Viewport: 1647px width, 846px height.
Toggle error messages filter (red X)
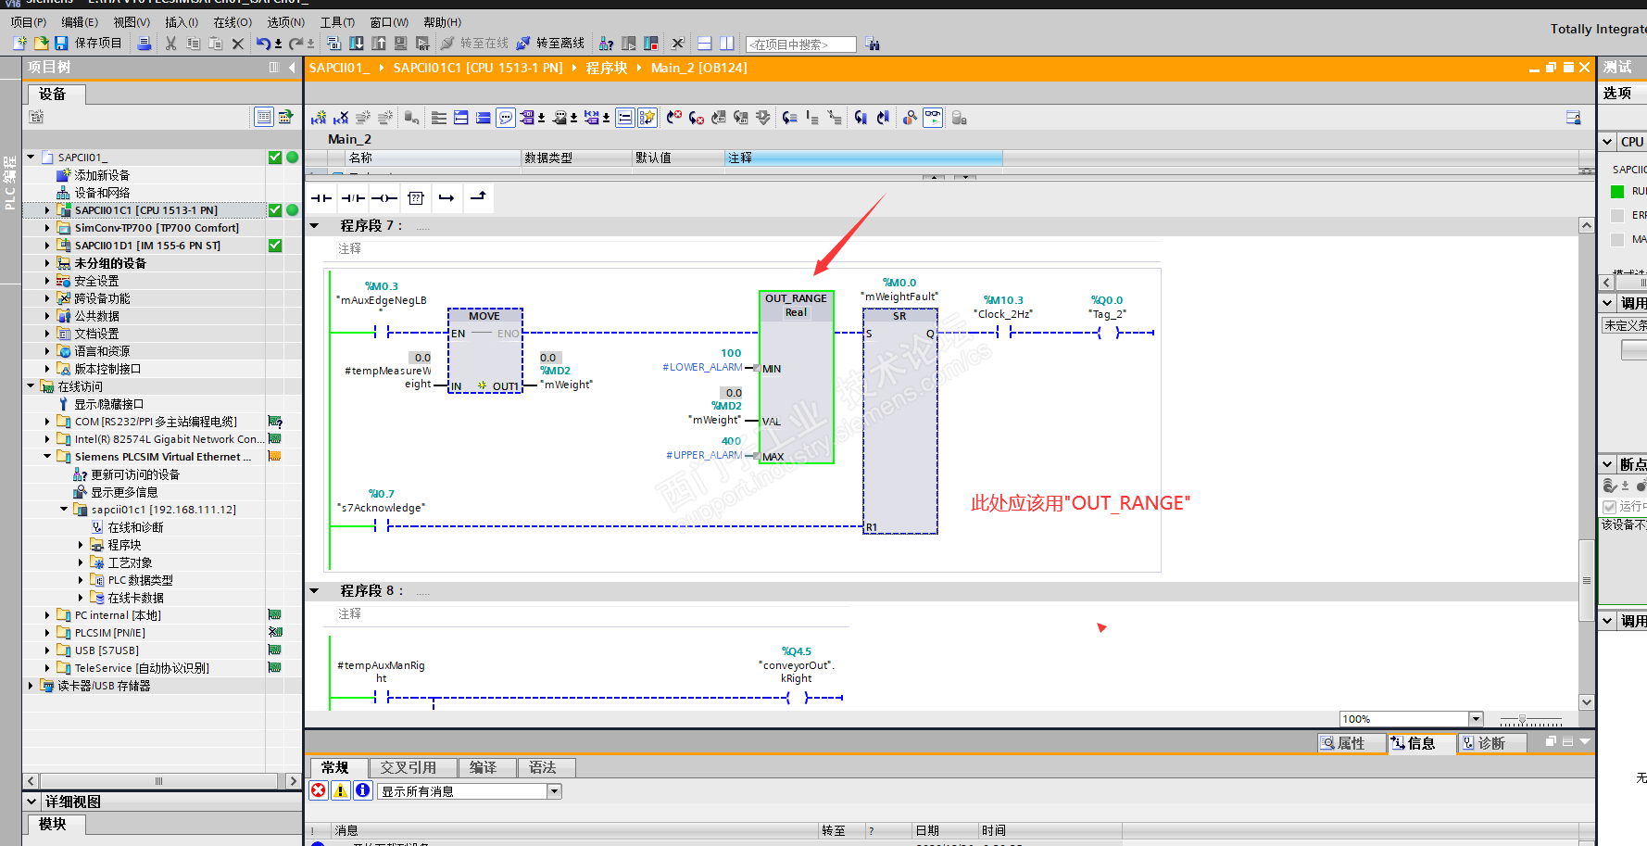[319, 790]
